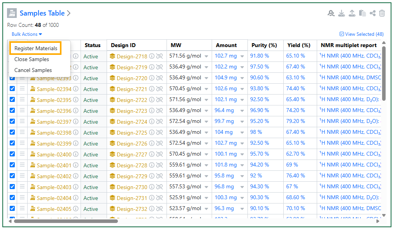Screen dimensions: 393x228
Task: Open the Sample-02404 link
Action: tap(54, 198)
